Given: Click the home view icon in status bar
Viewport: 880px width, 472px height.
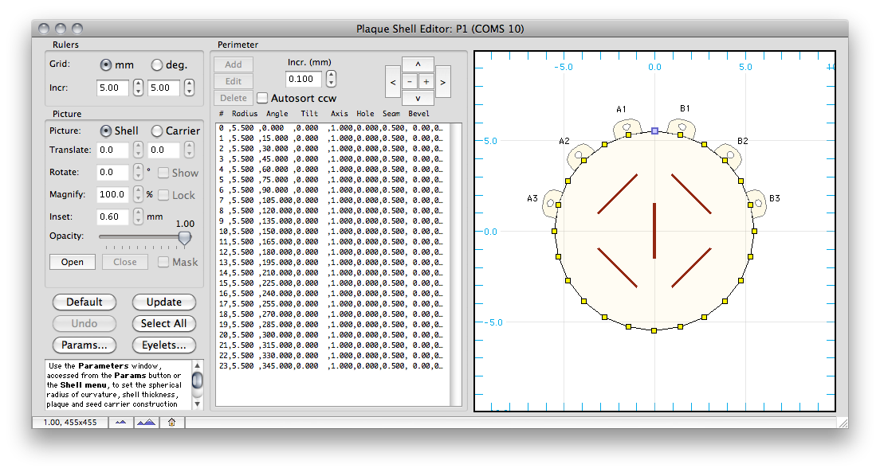Looking at the screenshot, I should point(171,422).
